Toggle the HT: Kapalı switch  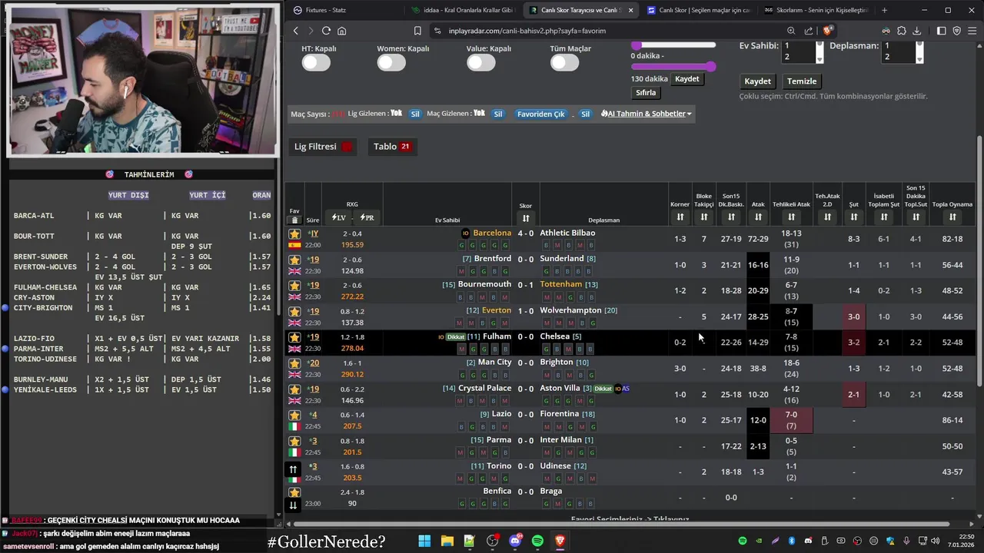(315, 63)
